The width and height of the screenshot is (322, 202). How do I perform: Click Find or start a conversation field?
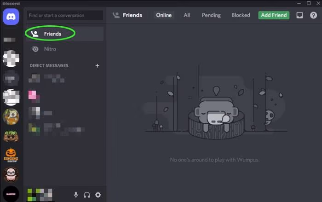click(x=65, y=15)
